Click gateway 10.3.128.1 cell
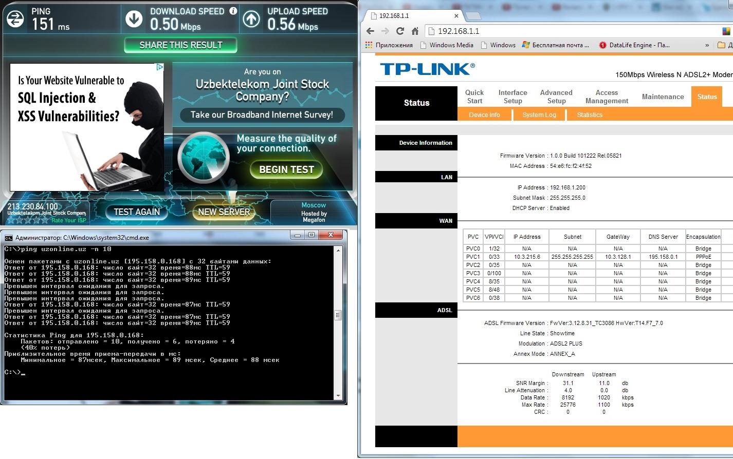Image resolution: width=733 pixels, height=459 pixels. click(x=618, y=257)
